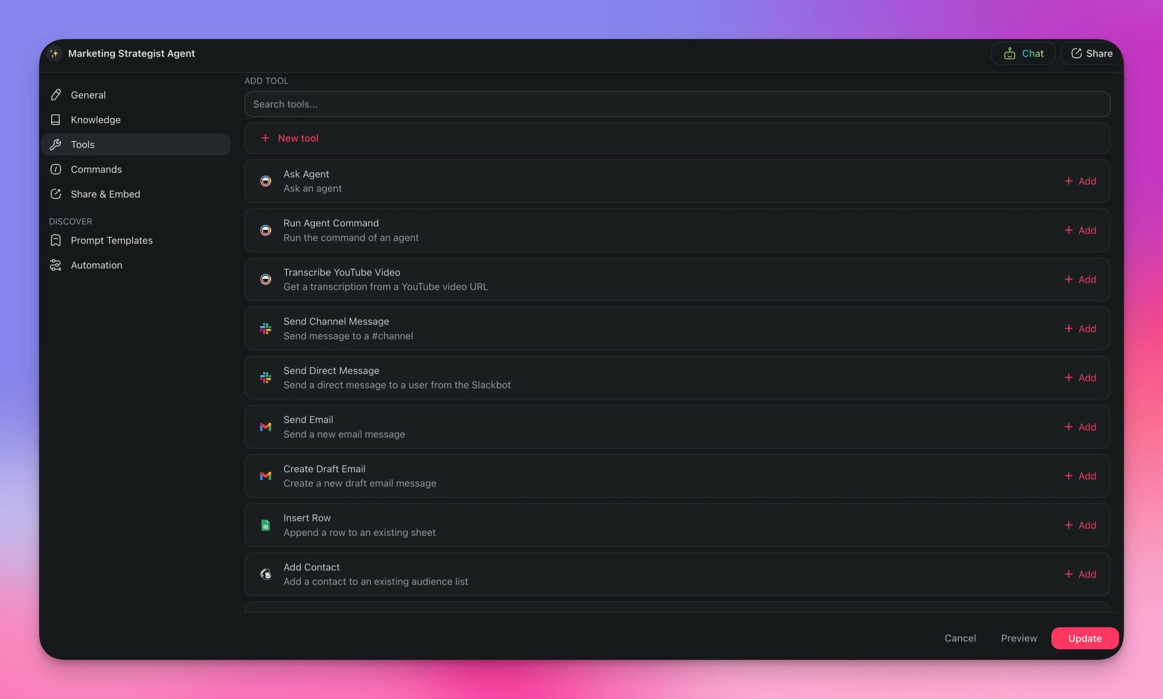The width and height of the screenshot is (1163, 699).
Task: Add the Transcribe YouTube Video tool
Action: click(1080, 279)
